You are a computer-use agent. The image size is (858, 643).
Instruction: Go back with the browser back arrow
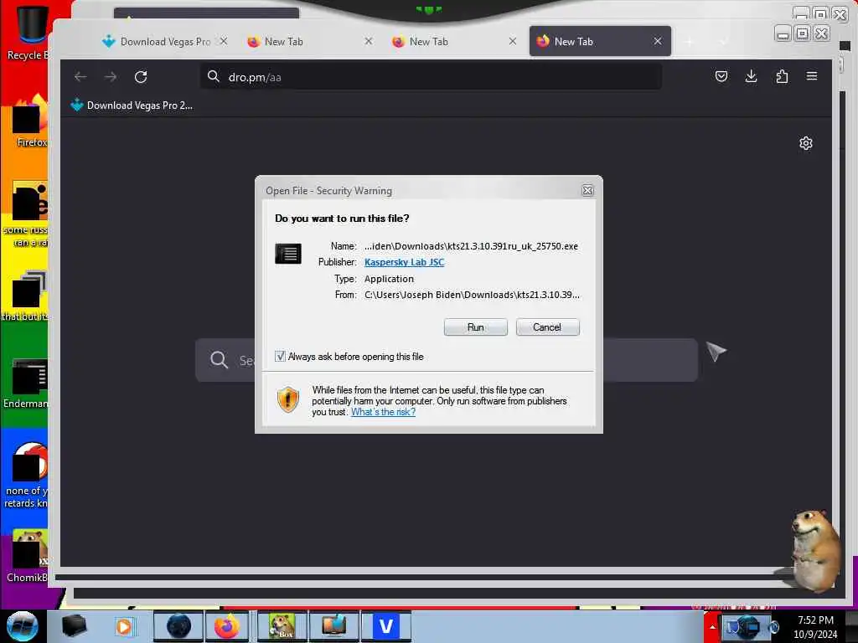[80, 76]
